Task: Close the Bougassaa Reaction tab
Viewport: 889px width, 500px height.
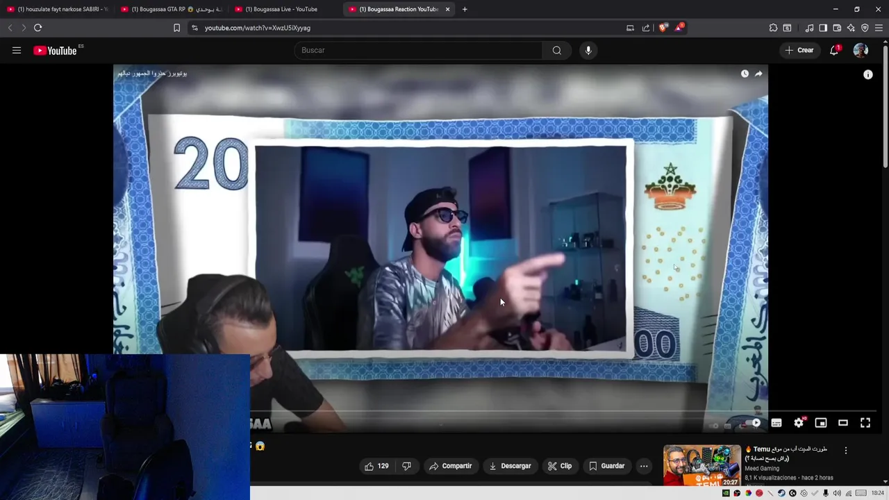Action: (447, 9)
